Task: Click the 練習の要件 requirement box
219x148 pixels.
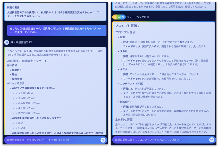Action: coord(55,12)
